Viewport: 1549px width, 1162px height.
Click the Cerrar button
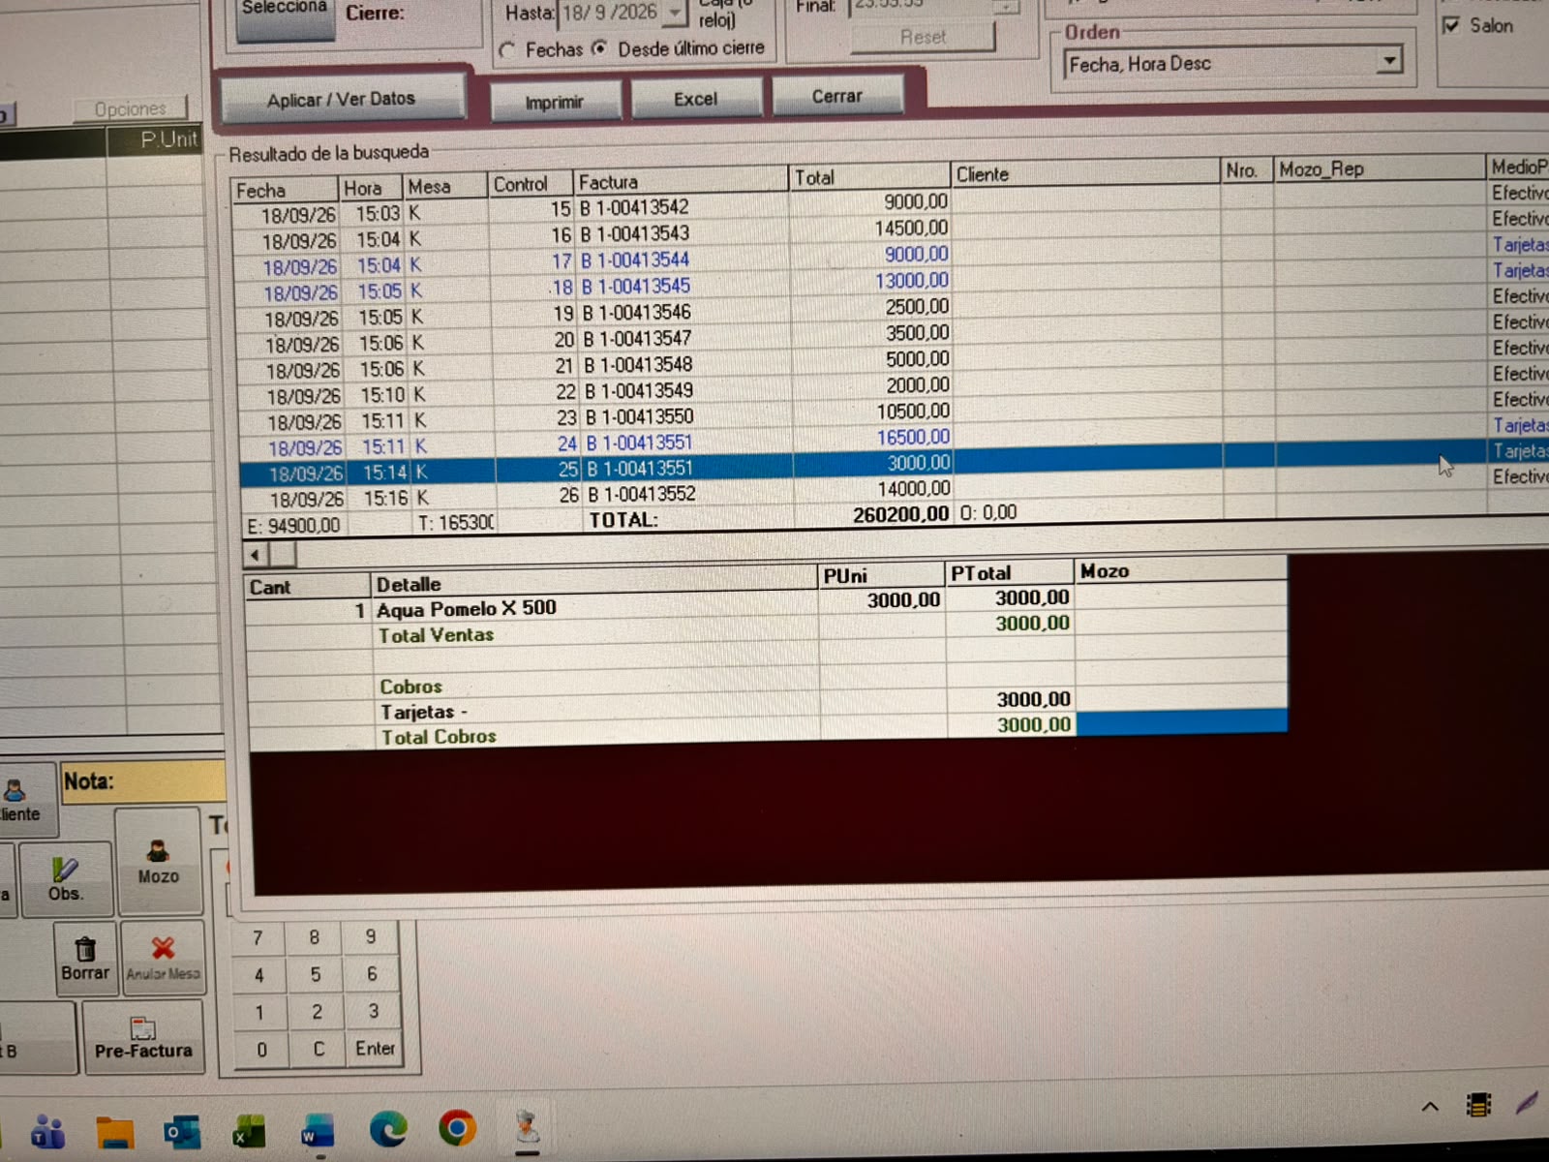(x=837, y=96)
